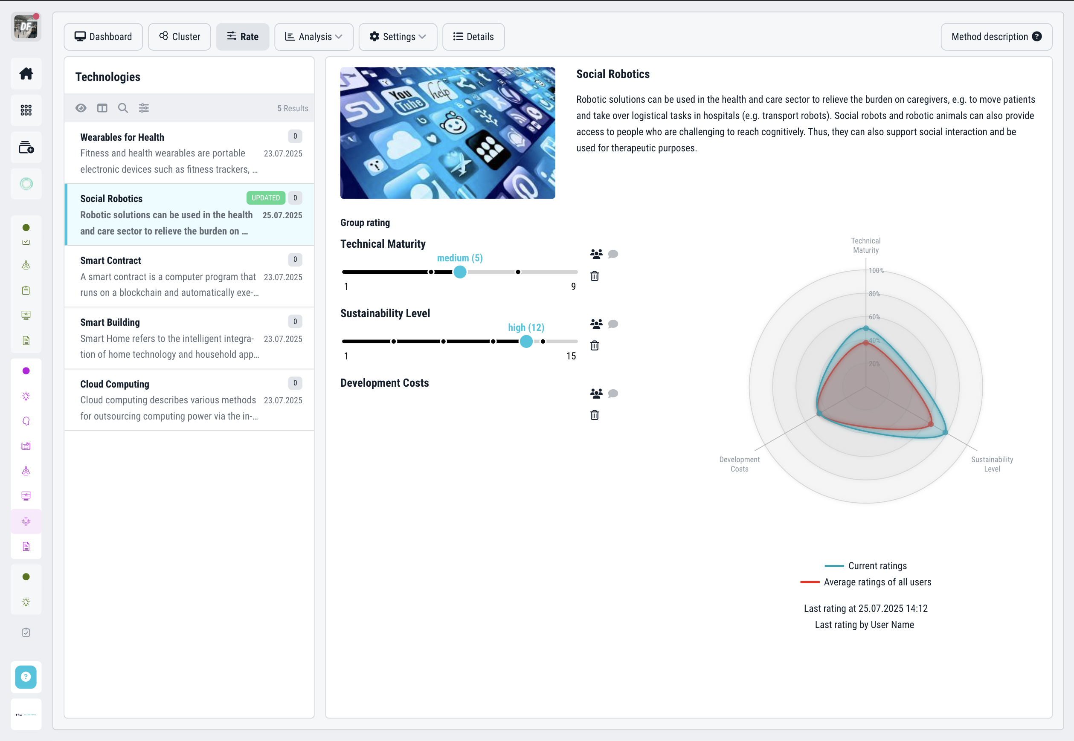Image resolution: width=1074 pixels, height=741 pixels.
Task: Delete the Technical Maturity rating via trash icon
Action: point(595,276)
